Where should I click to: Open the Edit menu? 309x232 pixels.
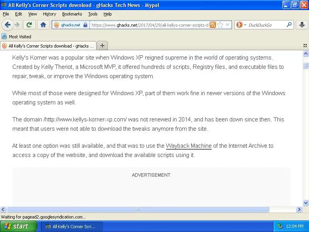[x=19, y=14]
